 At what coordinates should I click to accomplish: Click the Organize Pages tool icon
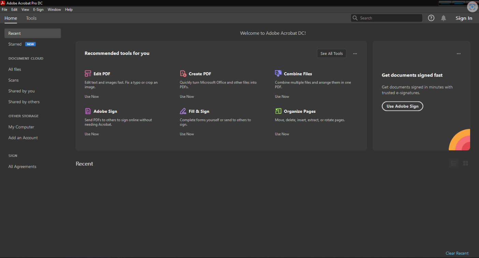pos(278,111)
